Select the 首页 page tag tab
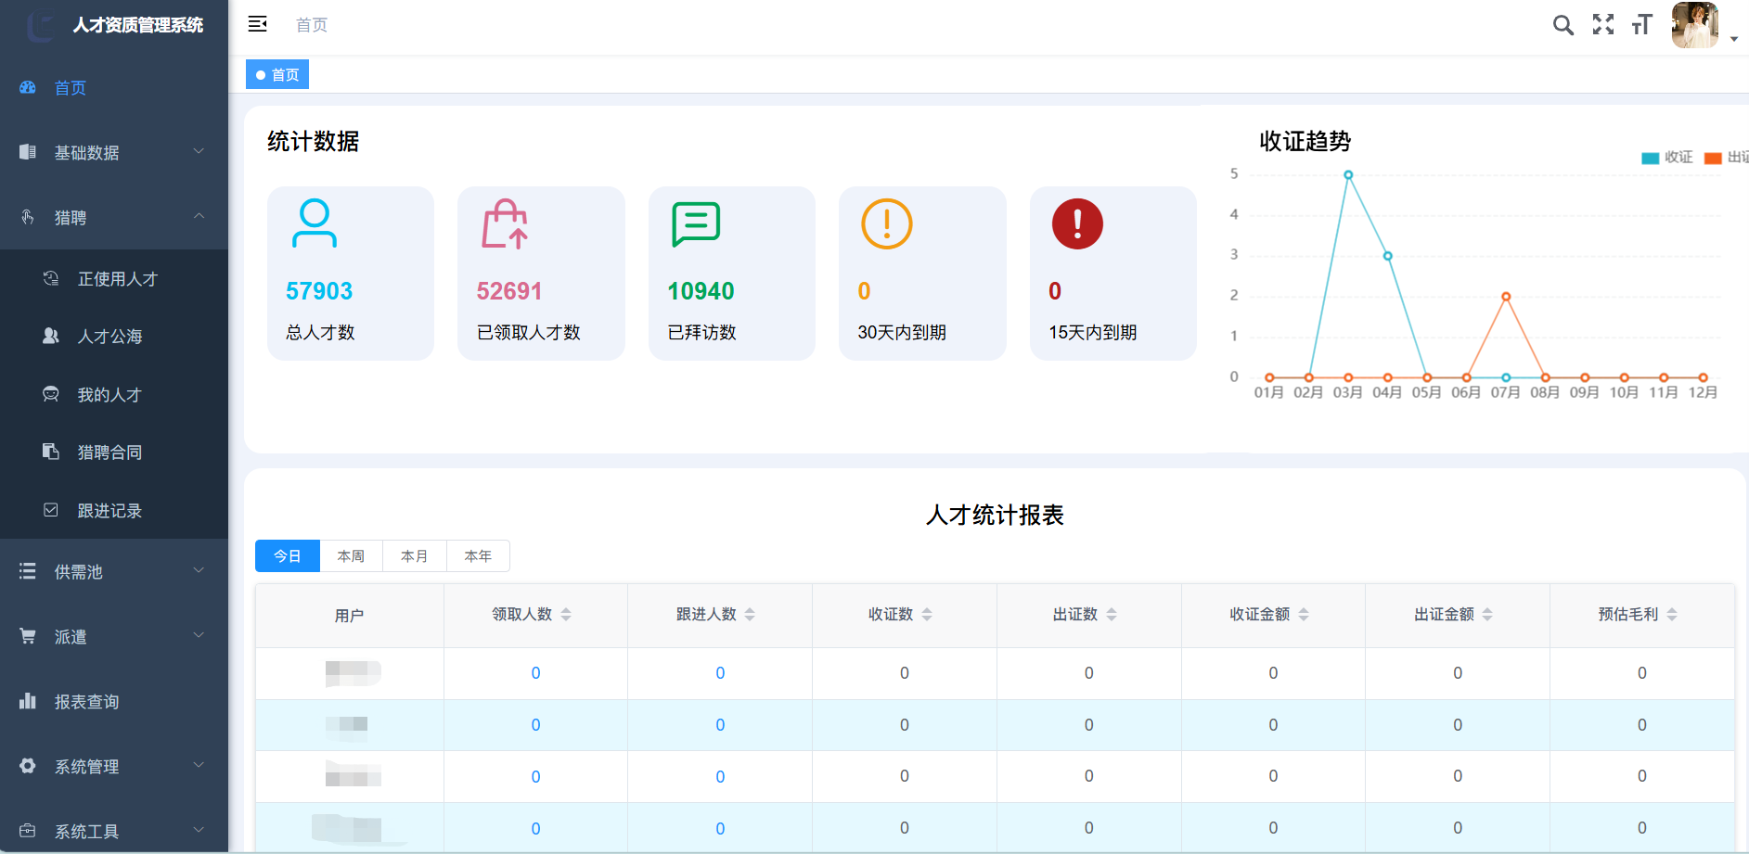1749x854 pixels. pyautogui.click(x=277, y=74)
